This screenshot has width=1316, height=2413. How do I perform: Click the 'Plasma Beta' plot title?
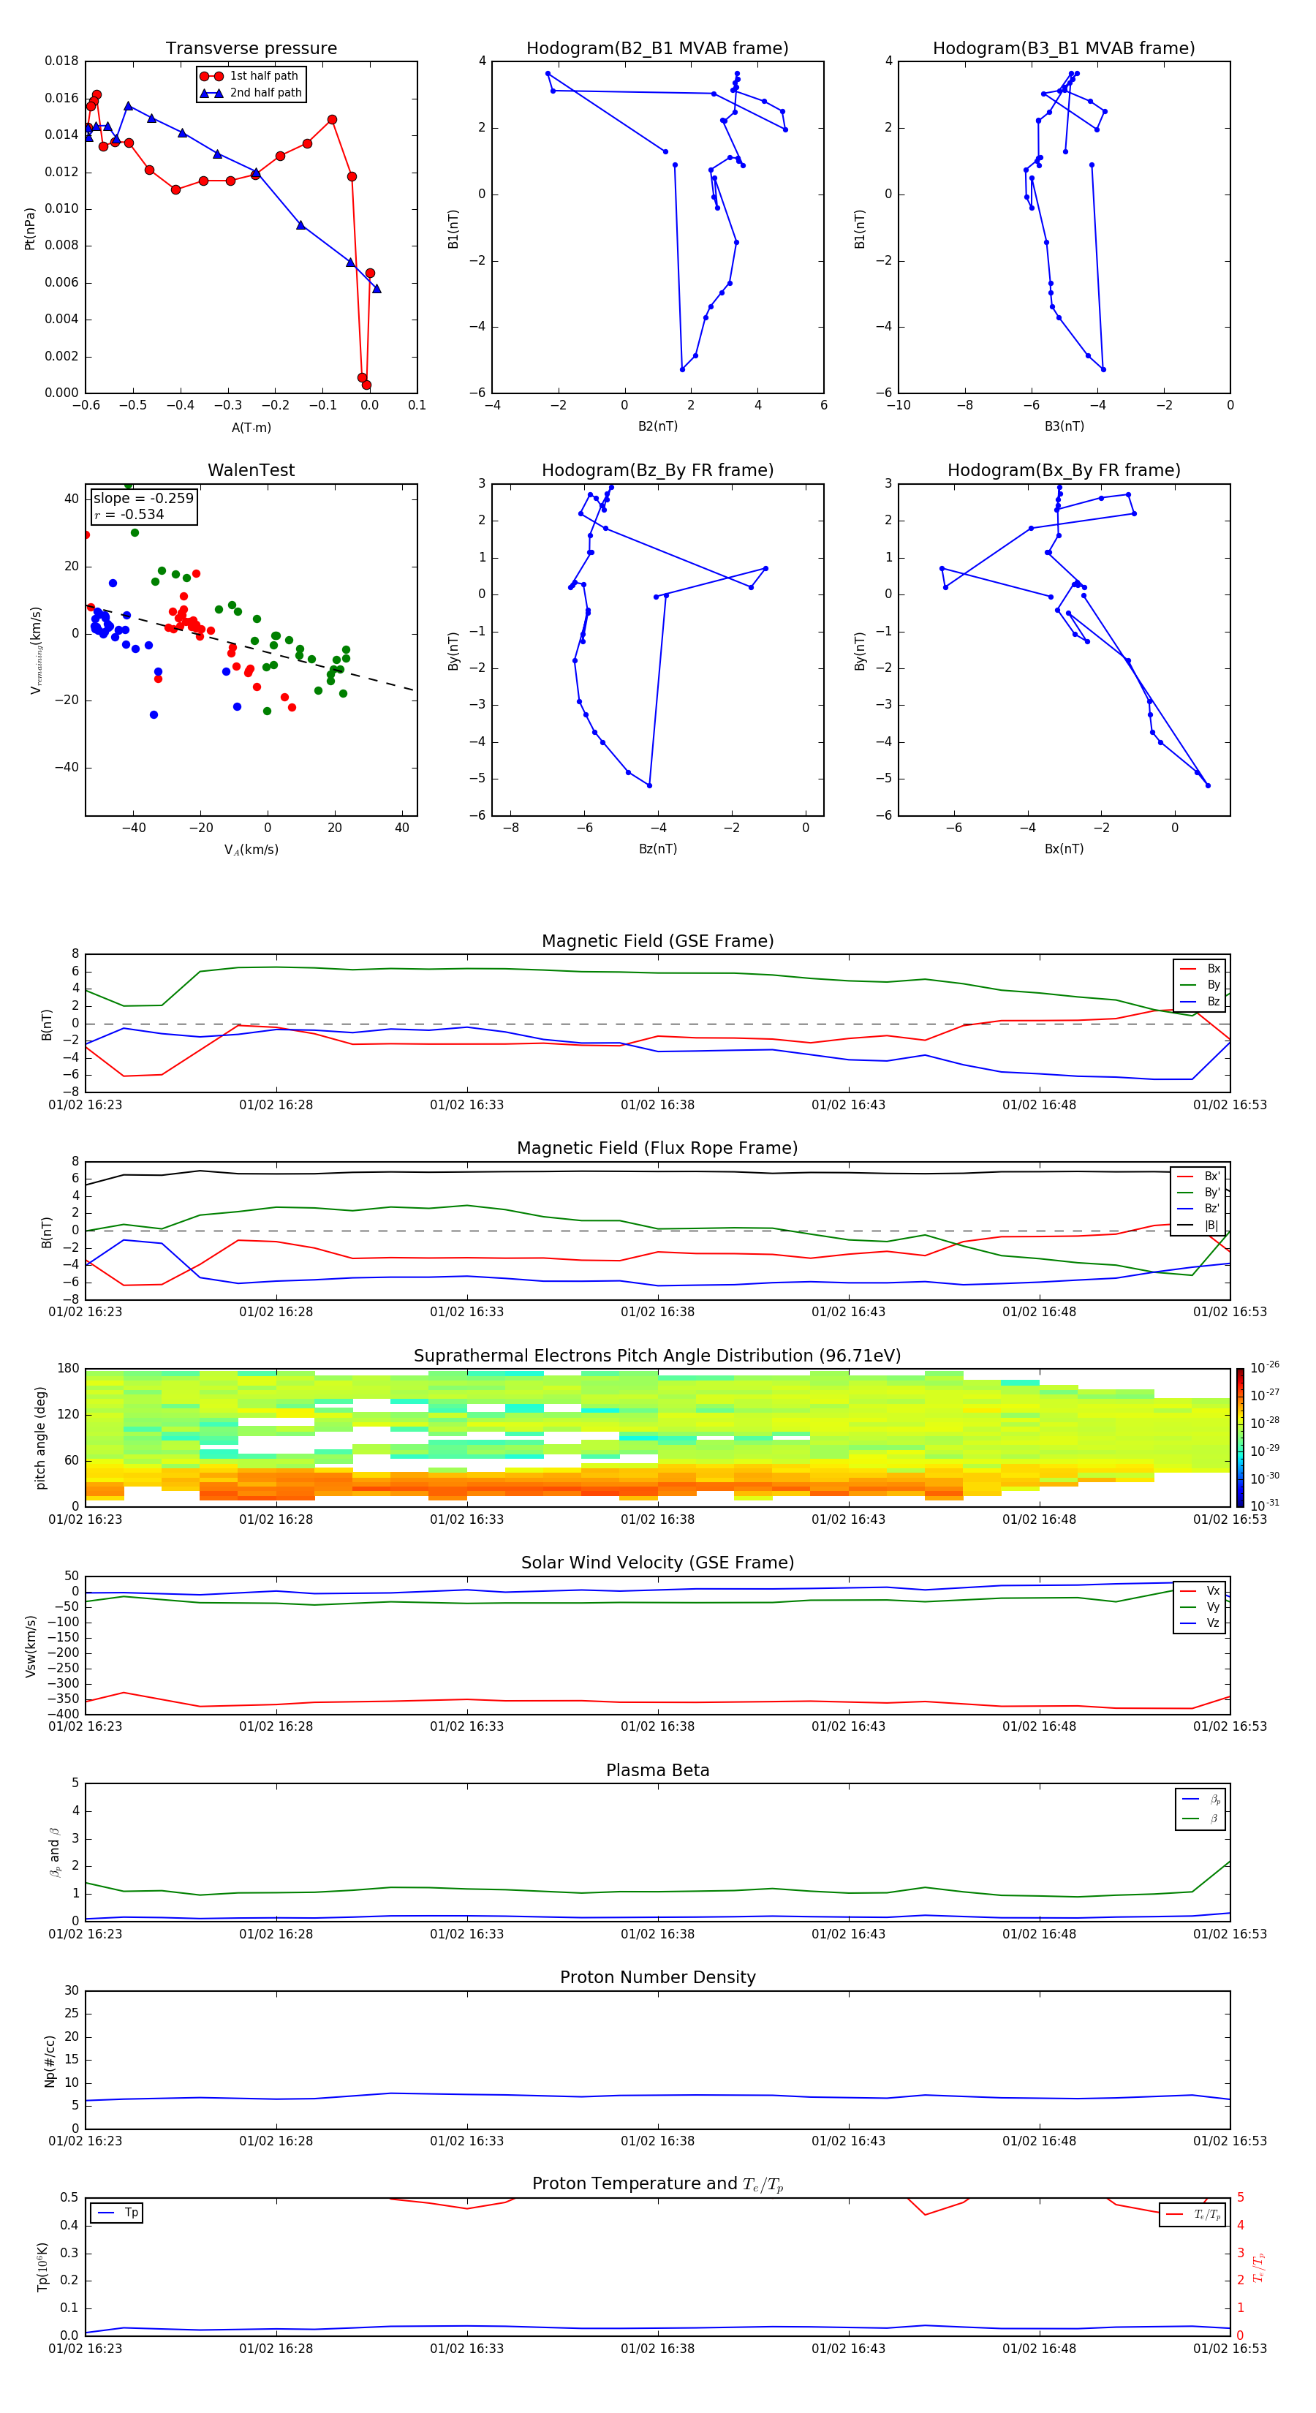[x=657, y=1771]
